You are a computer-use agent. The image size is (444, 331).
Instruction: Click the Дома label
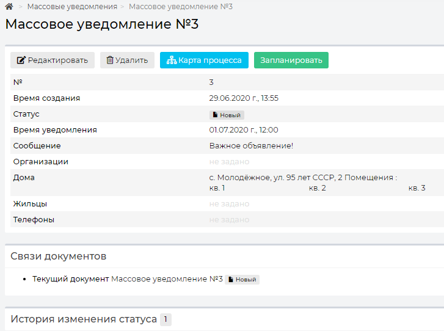click(24, 178)
